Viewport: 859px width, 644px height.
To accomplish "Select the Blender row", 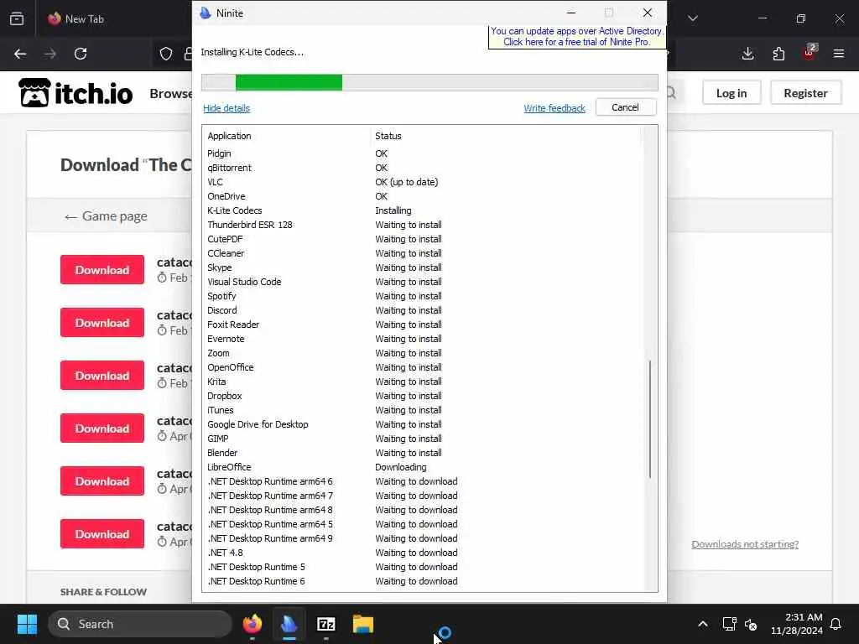I will 424,453.
